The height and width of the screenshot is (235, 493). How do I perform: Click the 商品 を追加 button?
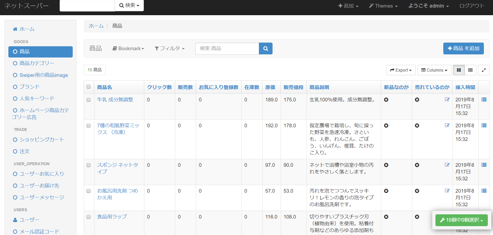pyautogui.click(x=463, y=49)
